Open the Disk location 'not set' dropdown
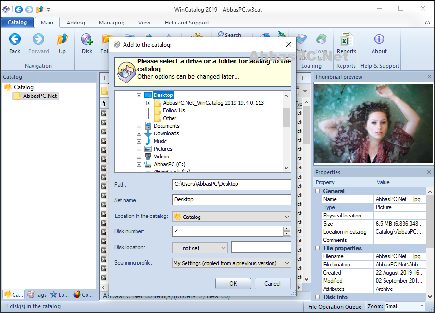 coord(200,248)
